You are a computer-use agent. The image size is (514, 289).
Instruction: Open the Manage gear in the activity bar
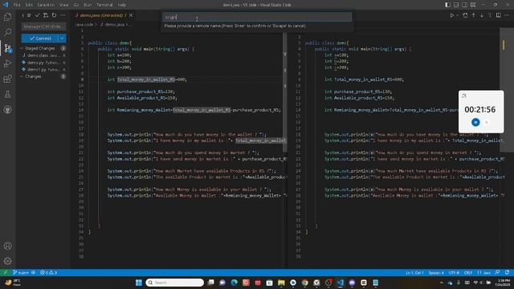[7, 261]
